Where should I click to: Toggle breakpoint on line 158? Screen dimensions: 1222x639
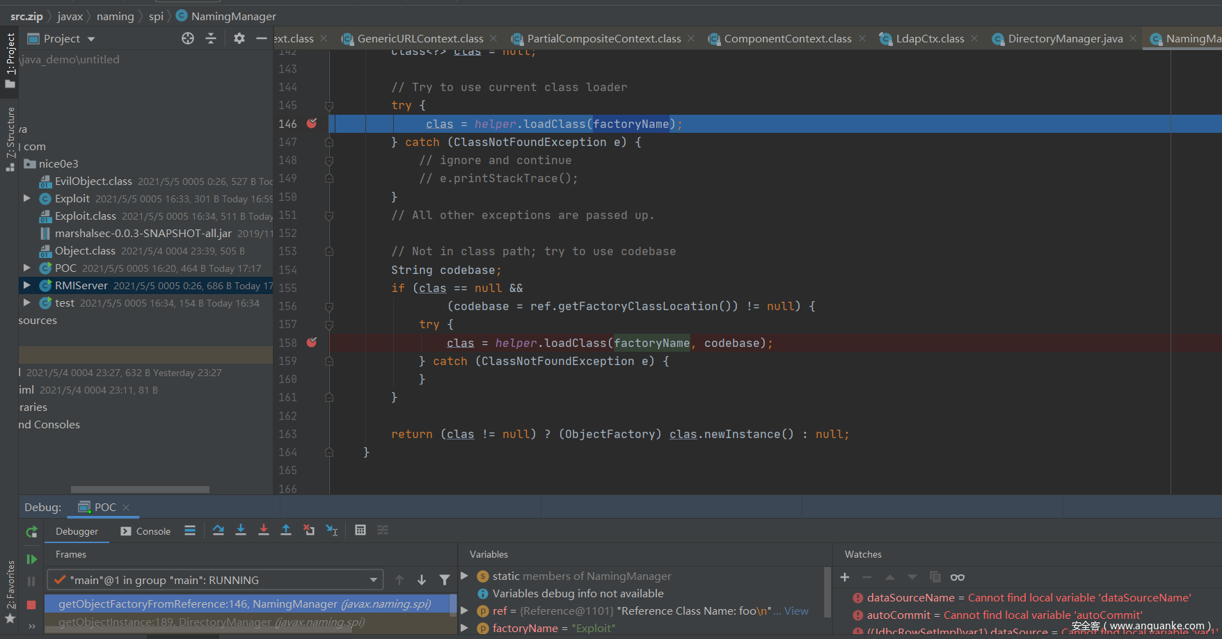click(x=312, y=343)
